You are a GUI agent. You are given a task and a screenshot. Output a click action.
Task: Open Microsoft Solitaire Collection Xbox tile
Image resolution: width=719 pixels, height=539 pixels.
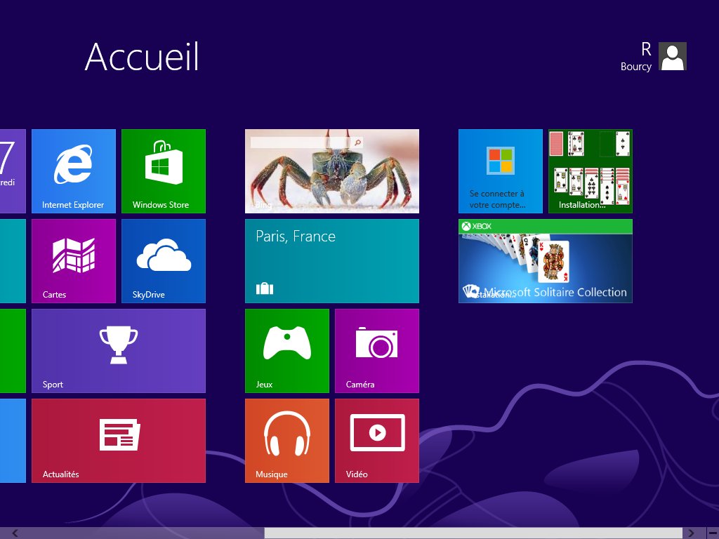coord(545,261)
